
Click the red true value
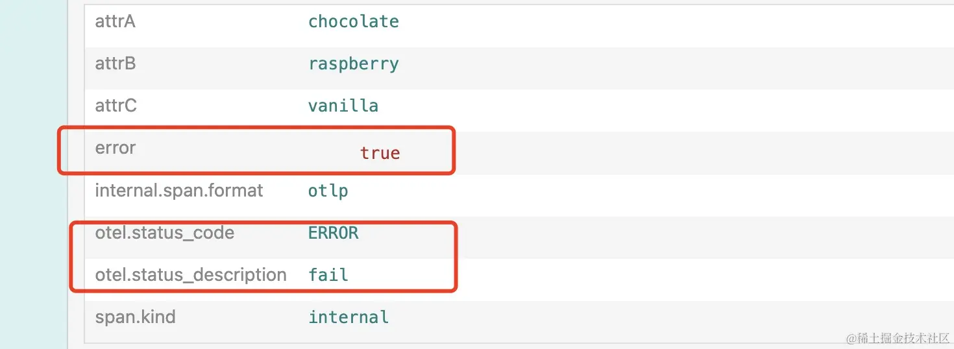[380, 153]
